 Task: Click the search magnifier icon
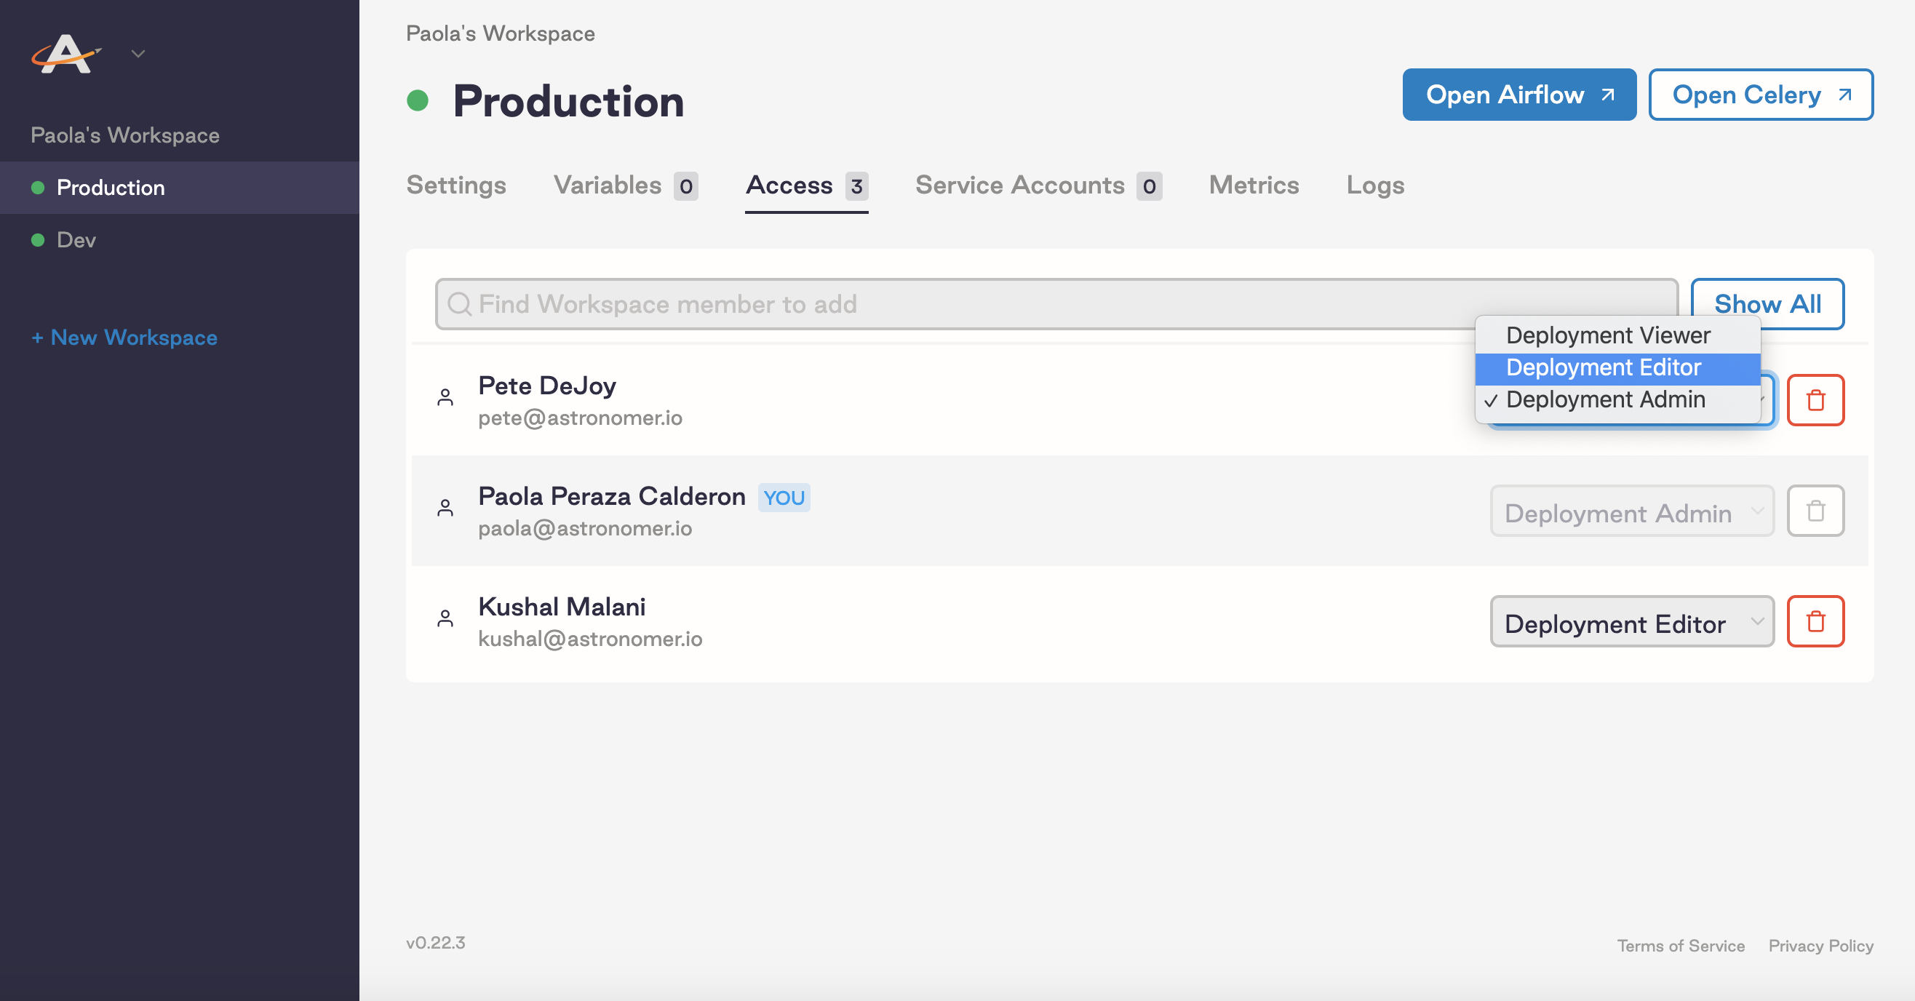point(459,304)
